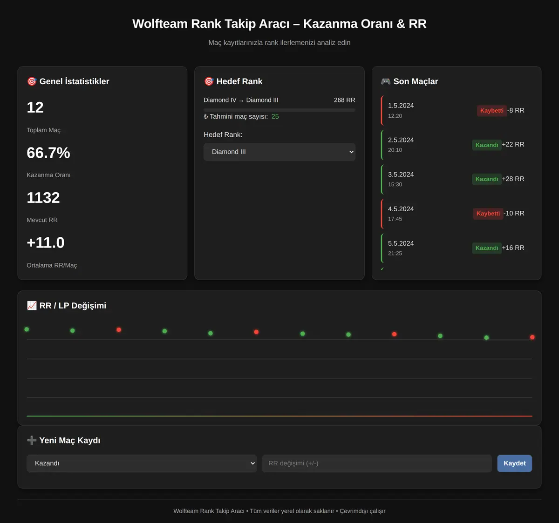Open the match result dropdown showing Kazandı
This screenshot has width=559, height=523.
(142, 463)
